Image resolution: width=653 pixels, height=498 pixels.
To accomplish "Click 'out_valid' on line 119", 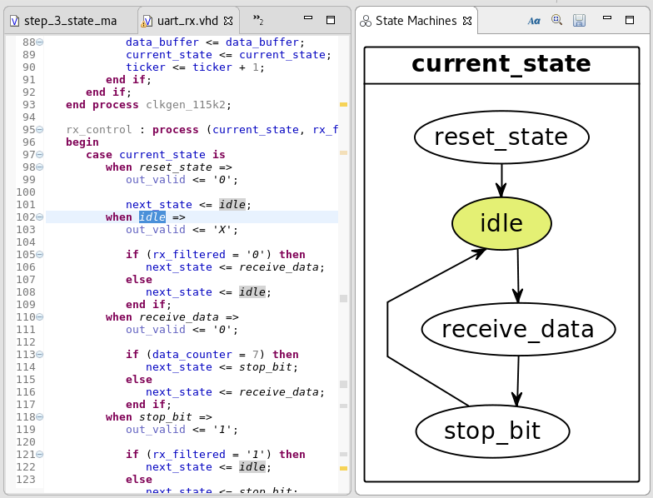I will [x=155, y=430].
